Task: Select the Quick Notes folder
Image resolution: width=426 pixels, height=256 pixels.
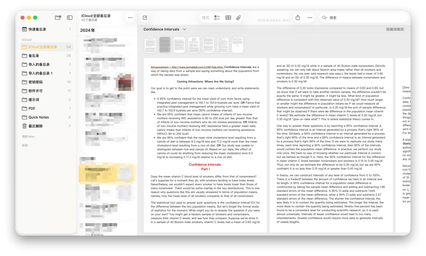Action: click(x=39, y=117)
